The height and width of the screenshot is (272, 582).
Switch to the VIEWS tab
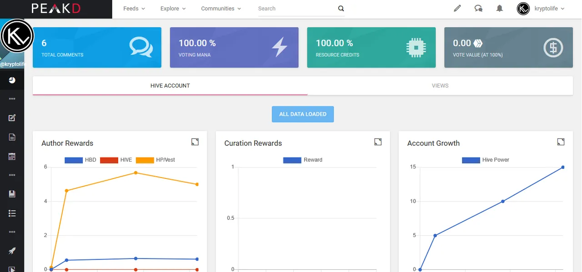point(440,85)
